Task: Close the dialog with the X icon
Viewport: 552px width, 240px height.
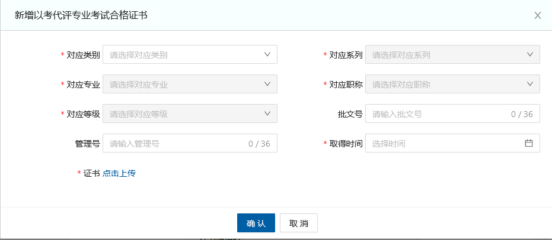Action: pyautogui.click(x=538, y=15)
